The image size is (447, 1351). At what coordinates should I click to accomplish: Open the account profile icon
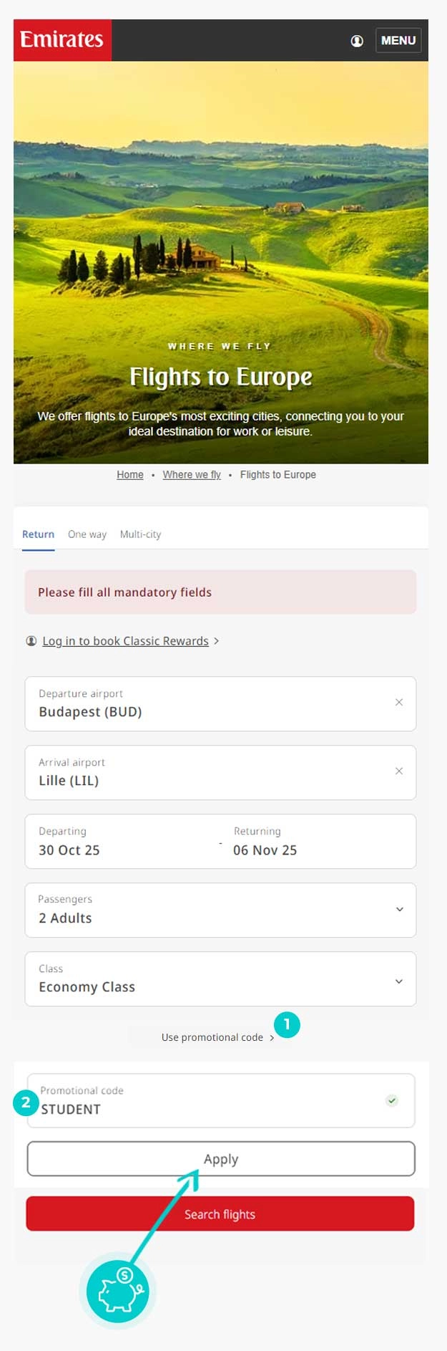[356, 41]
